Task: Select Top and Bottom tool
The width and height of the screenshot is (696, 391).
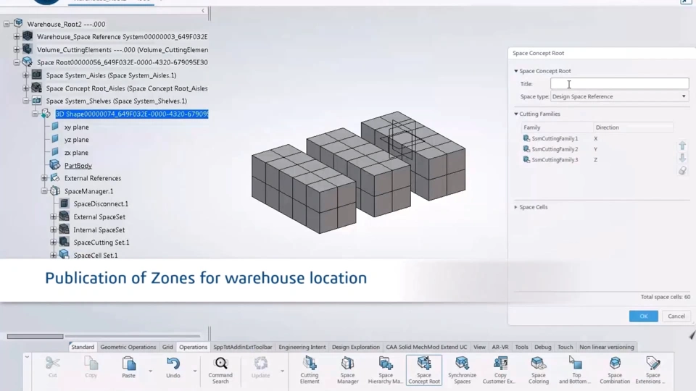Action: click(x=576, y=370)
